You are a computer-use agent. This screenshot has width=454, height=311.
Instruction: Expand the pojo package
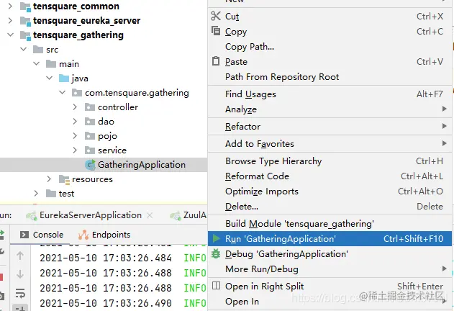pos(75,135)
